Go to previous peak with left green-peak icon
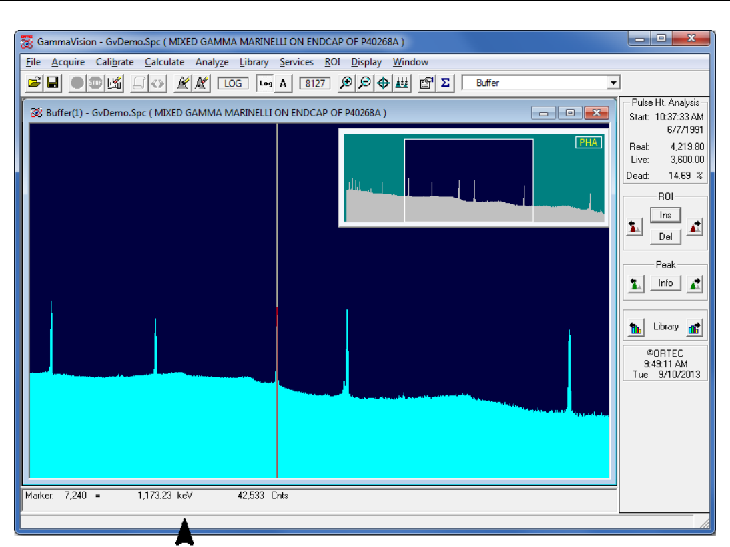 [635, 283]
